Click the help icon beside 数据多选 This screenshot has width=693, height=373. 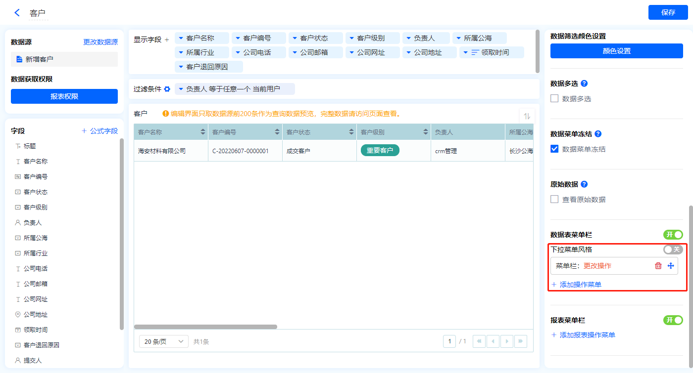tap(584, 83)
